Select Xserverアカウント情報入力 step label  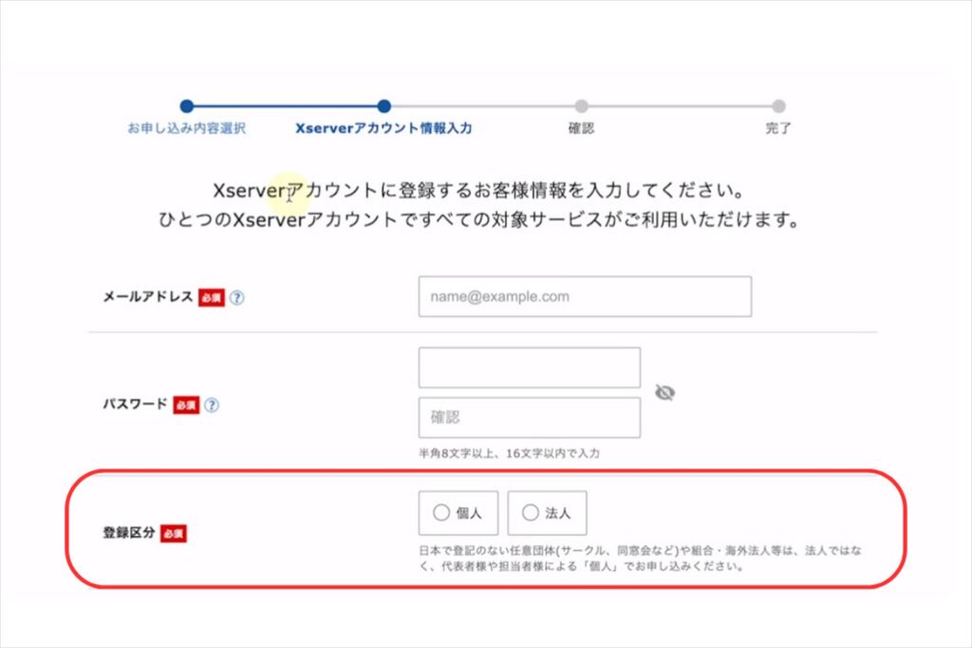pos(383,128)
